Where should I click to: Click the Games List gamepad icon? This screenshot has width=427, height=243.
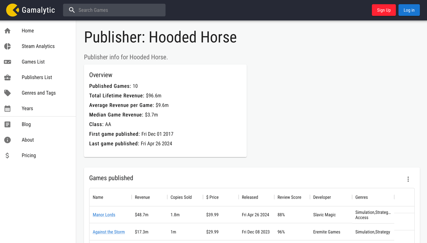[x=7, y=62]
